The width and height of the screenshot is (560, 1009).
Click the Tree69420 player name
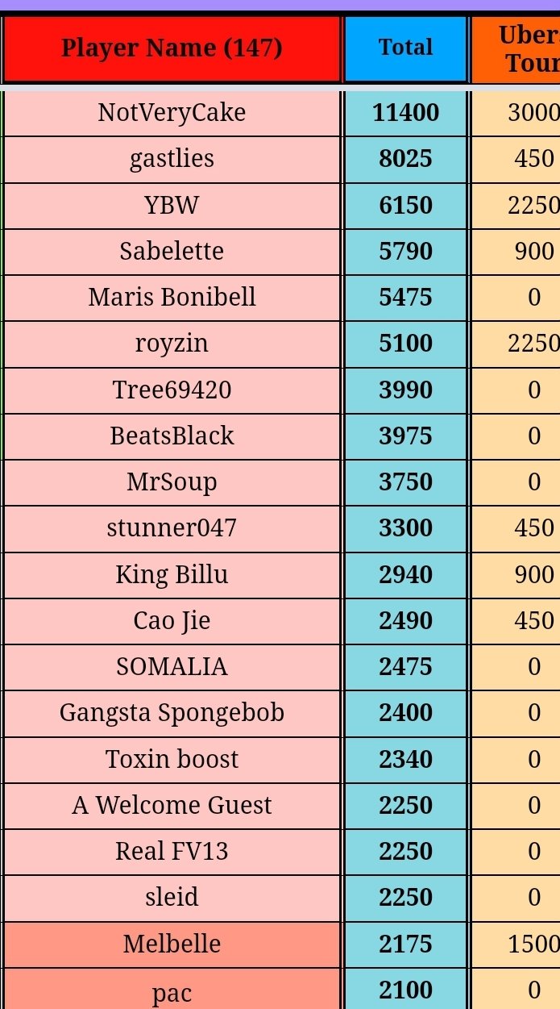coord(172,390)
